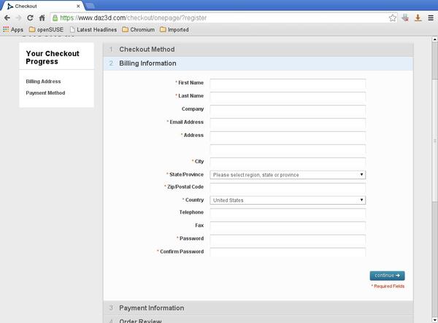Expand the Checkout Method step

[147, 50]
